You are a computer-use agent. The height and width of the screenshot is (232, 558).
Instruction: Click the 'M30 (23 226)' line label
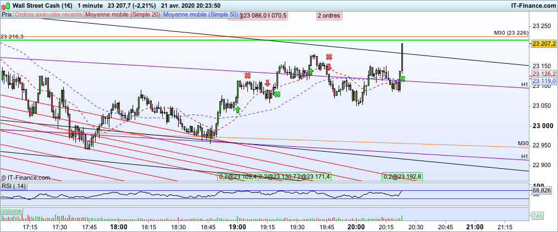(511, 33)
